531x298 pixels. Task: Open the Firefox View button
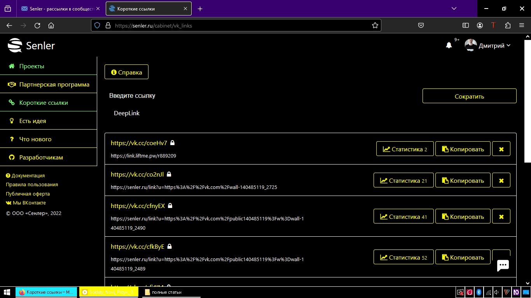pos(8,9)
